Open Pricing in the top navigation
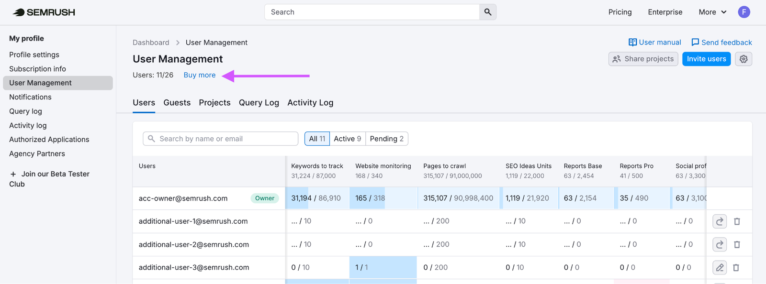Image resolution: width=766 pixels, height=284 pixels. (620, 12)
